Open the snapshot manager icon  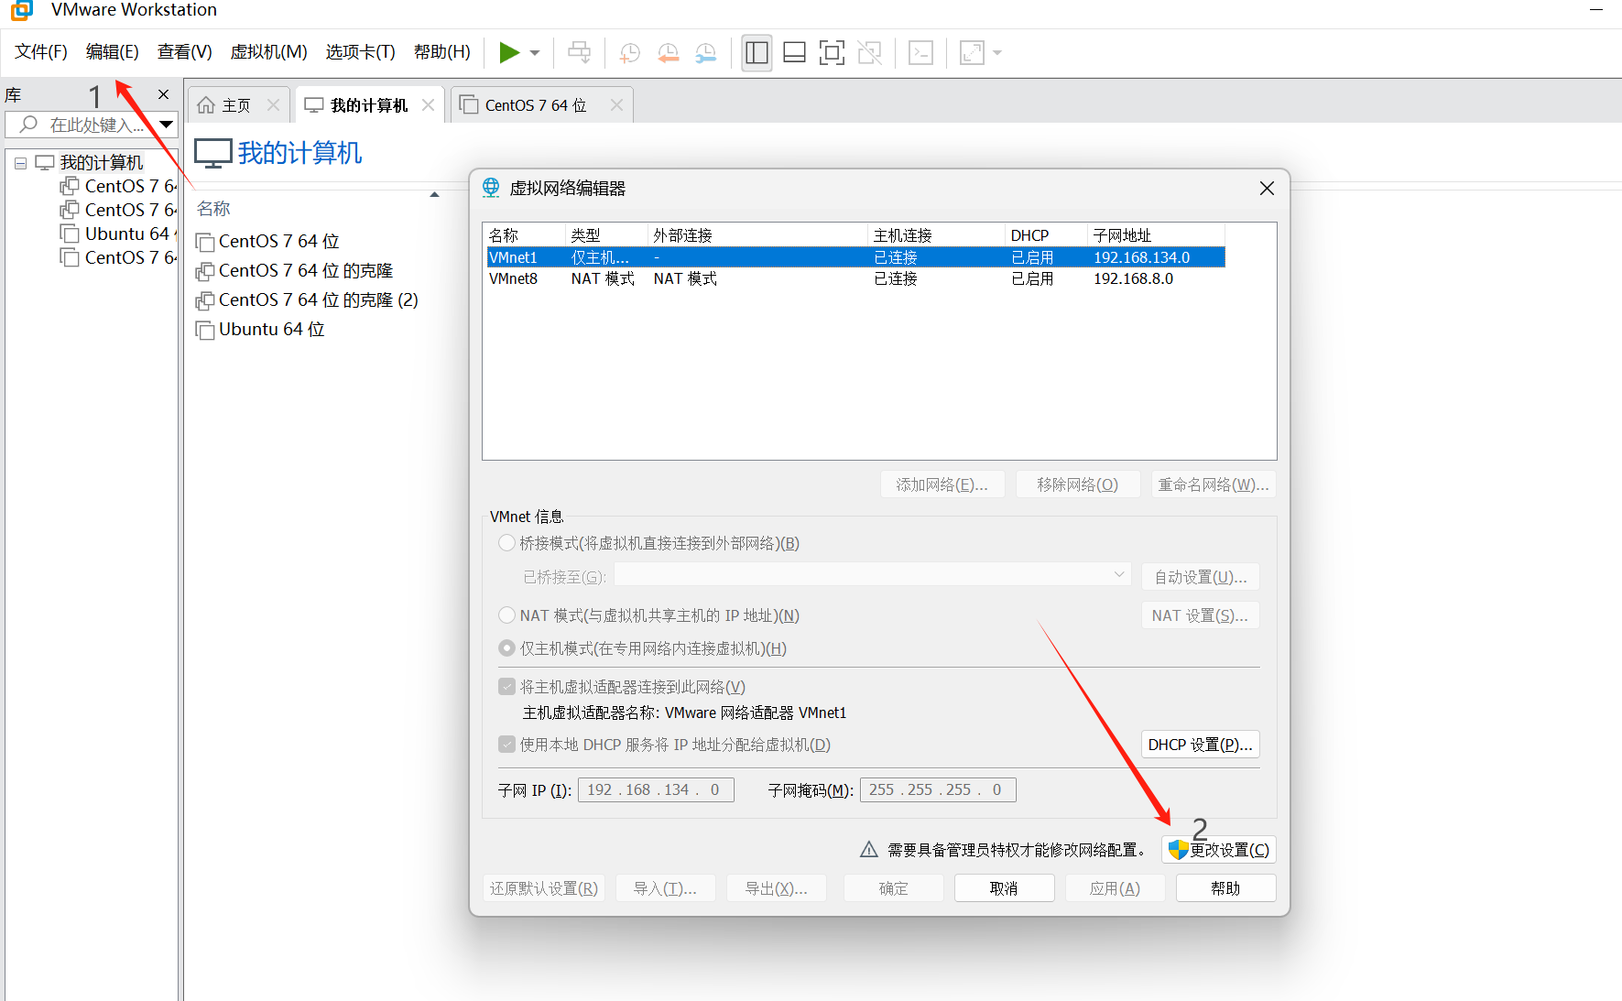(706, 53)
